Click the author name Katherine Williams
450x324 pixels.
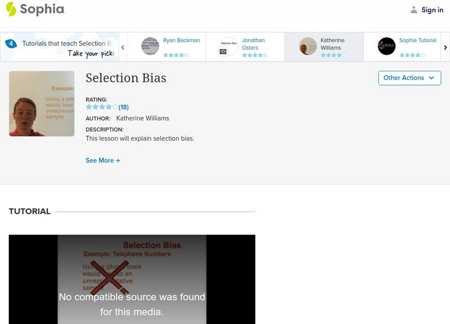(x=141, y=119)
